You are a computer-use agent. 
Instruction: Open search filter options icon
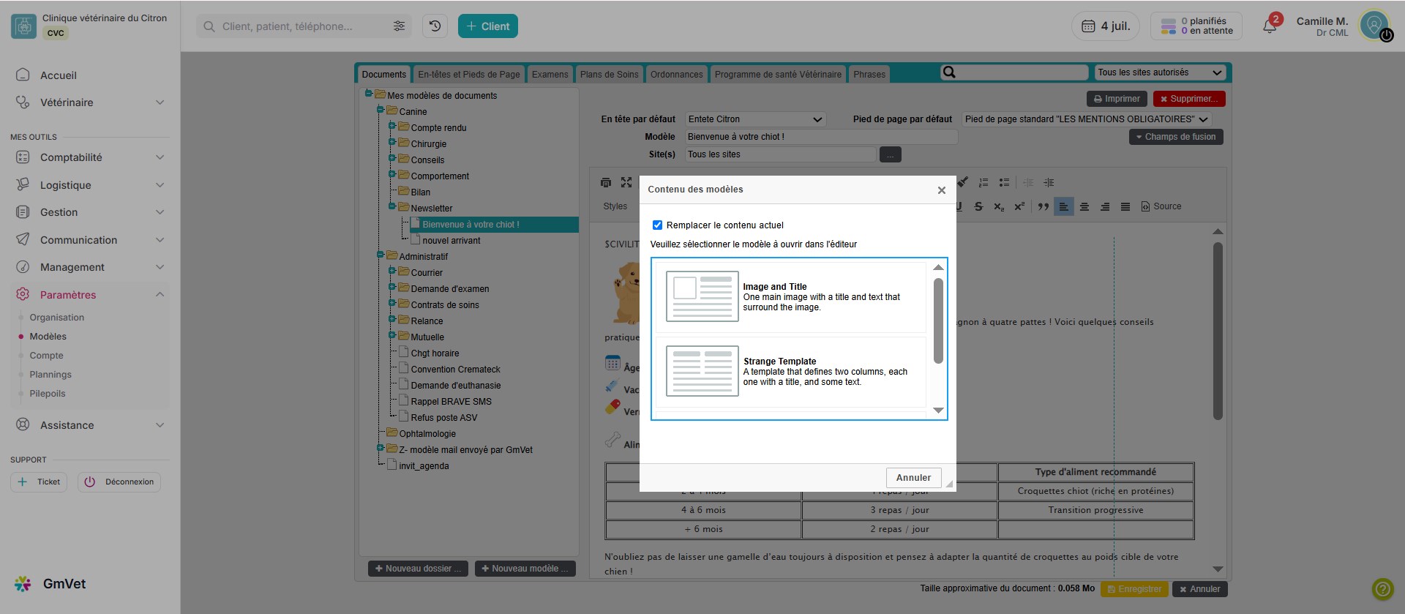point(399,26)
